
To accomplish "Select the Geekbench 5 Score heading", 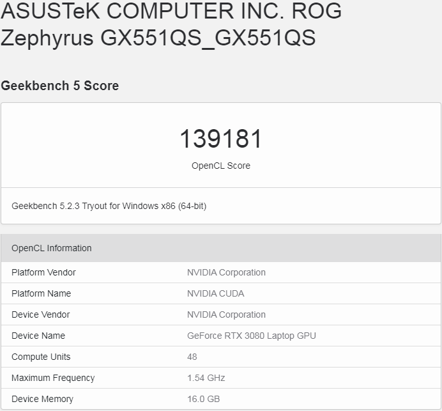I will (60, 86).
